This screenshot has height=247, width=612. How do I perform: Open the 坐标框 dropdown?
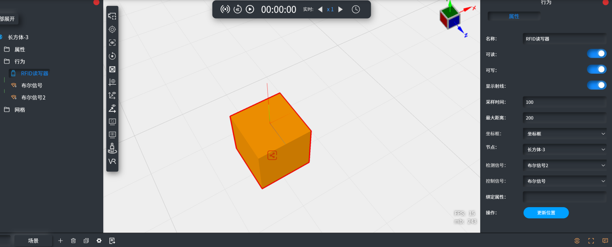tap(565, 133)
